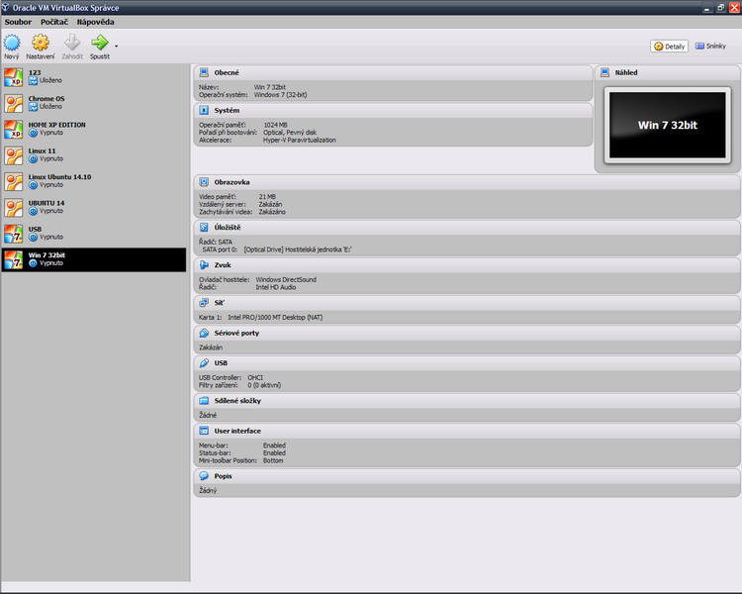Click the Sériové porty section icon
This screenshot has height=594, width=742.
click(204, 333)
